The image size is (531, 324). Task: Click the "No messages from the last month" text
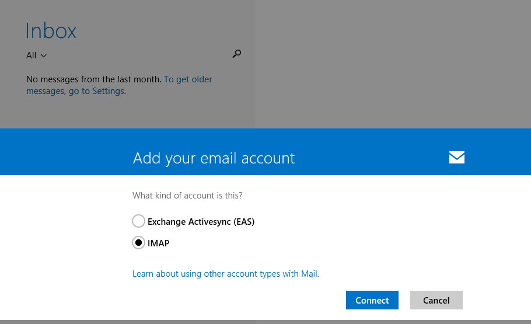point(93,79)
